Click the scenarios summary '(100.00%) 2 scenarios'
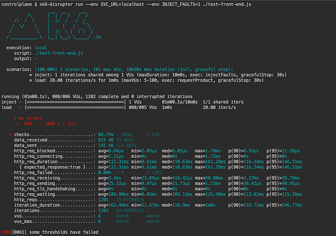 tap(61, 69)
